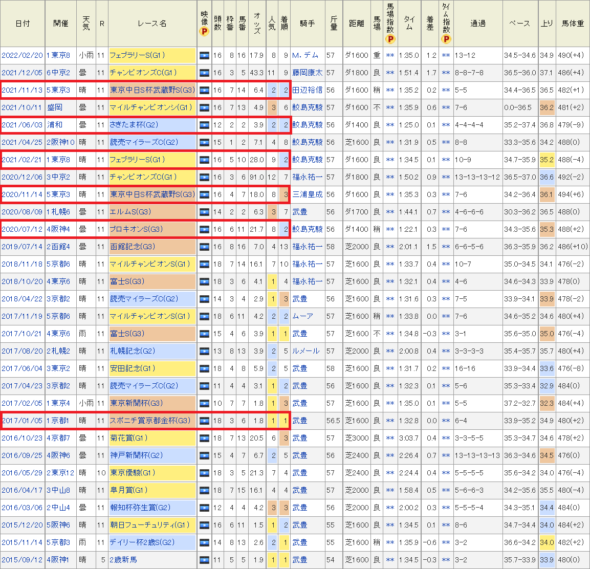590x569 pixels.
Task: Click premium P icon under 馬場指数 header
Action: coord(390,39)
